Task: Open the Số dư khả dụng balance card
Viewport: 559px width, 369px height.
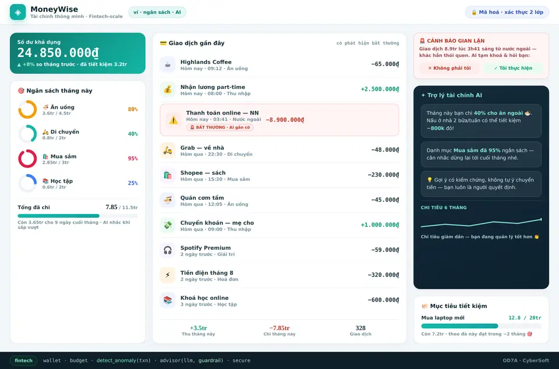Action: 77,53
